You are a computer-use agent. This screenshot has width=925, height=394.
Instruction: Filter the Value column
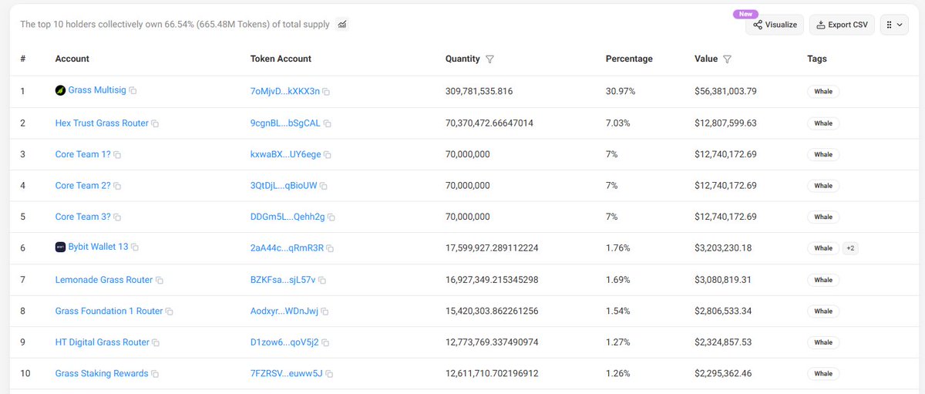(x=728, y=59)
